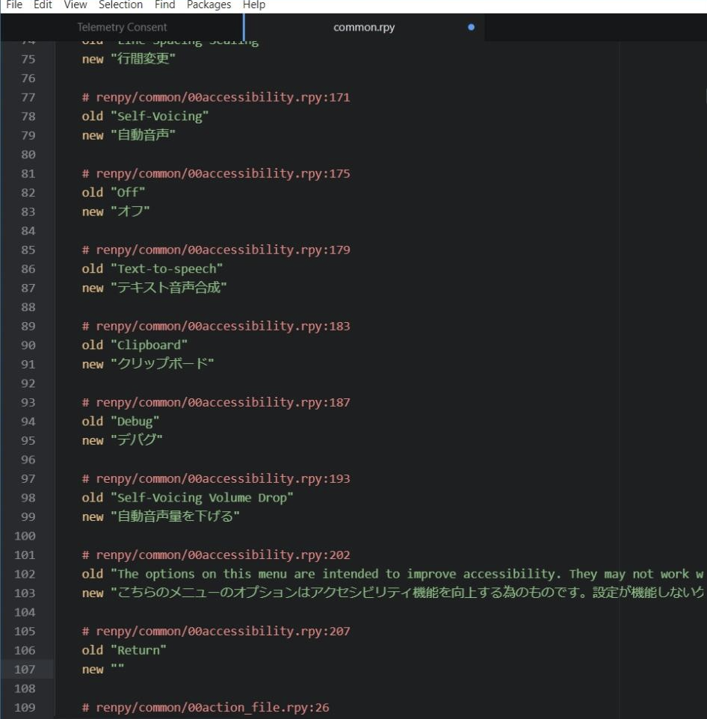The height and width of the screenshot is (719, 707).
Task: Click the translation "テキスト音声合成"
Action: pos(169,288)
